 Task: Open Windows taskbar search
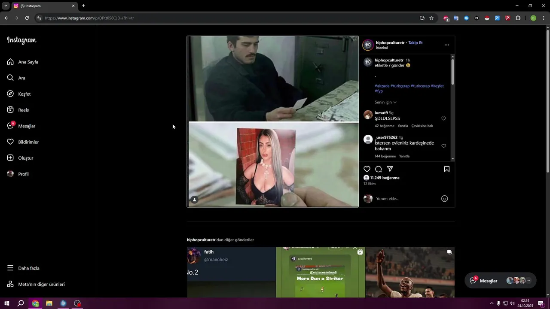click(x=21, y=303)
